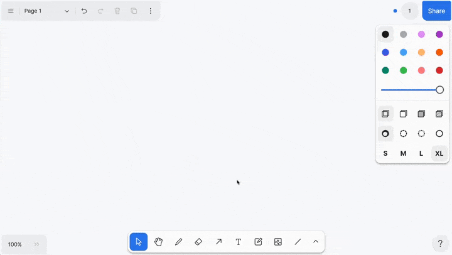Pick the dark blue color swatch
This screenshot has height=255, width=452.
point(385,52)
